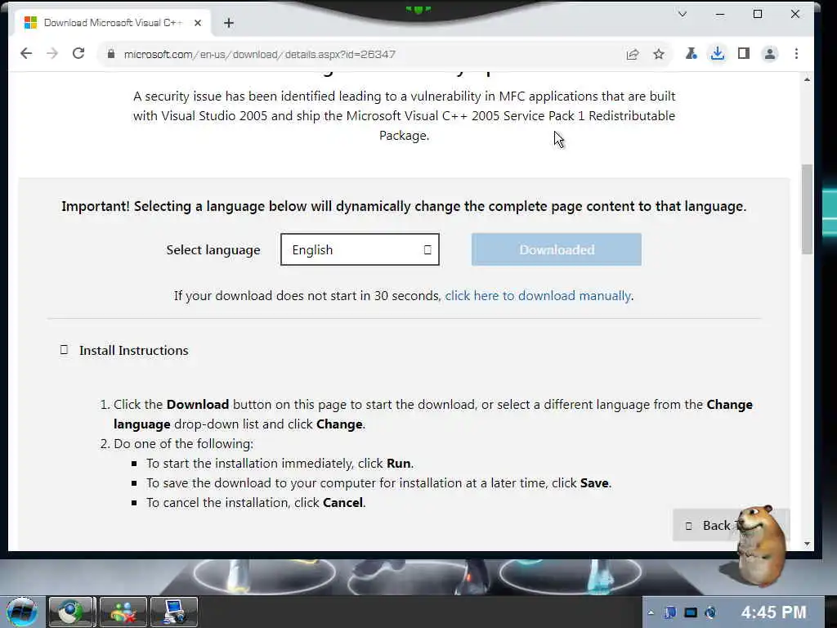
Task: Expand Install Instructions section
Action: pyautogui.click(x=124, y=350)
